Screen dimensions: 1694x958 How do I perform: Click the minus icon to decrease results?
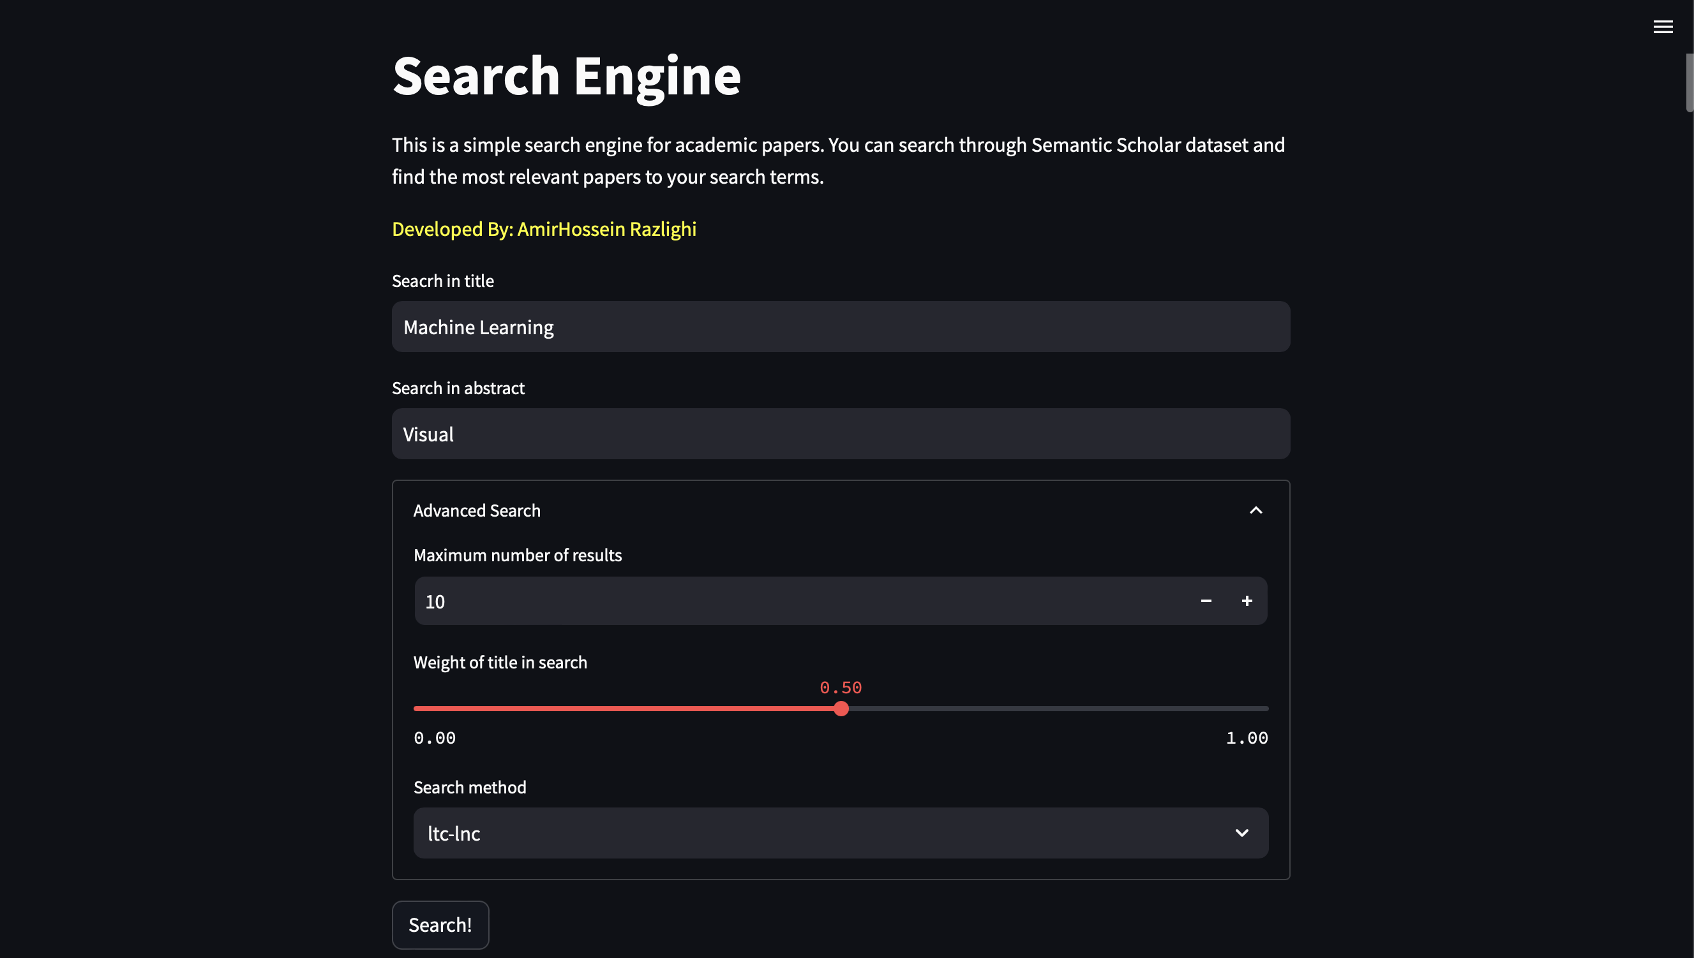click(x=1206, y=601)
